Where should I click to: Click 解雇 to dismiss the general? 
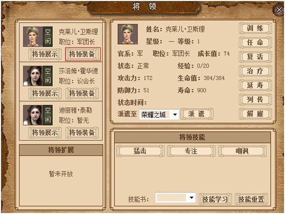(255, 114)
